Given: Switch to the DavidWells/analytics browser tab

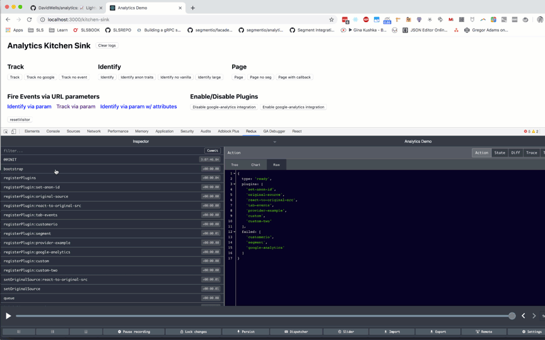Looking at the screenshot, I should [66, 8].
